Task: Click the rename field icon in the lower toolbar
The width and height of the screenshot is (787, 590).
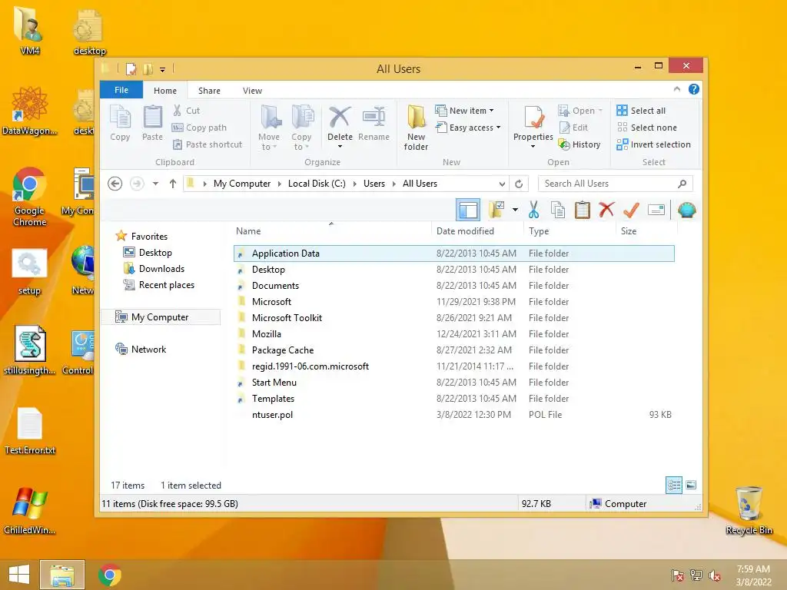Action: 656,210
